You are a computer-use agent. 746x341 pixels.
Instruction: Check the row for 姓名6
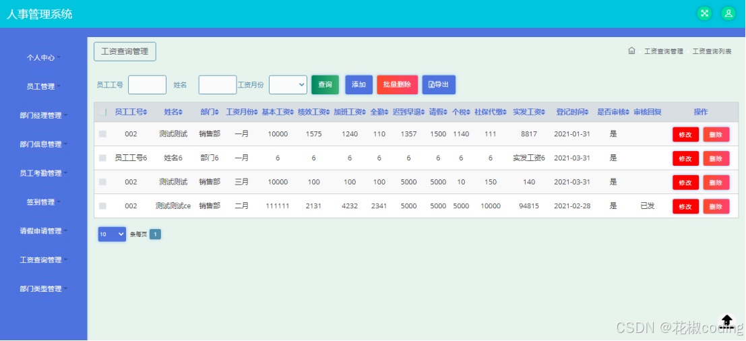[x=102, y=158]
